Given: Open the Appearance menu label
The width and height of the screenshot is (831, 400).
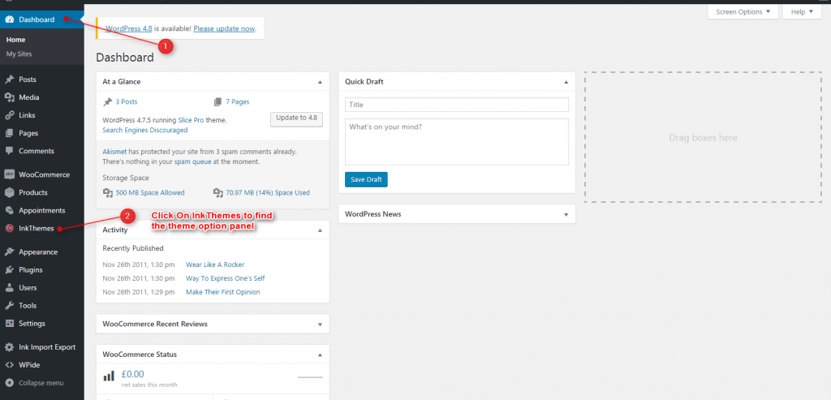Looking at the screenshot, I should click(38, 252).
